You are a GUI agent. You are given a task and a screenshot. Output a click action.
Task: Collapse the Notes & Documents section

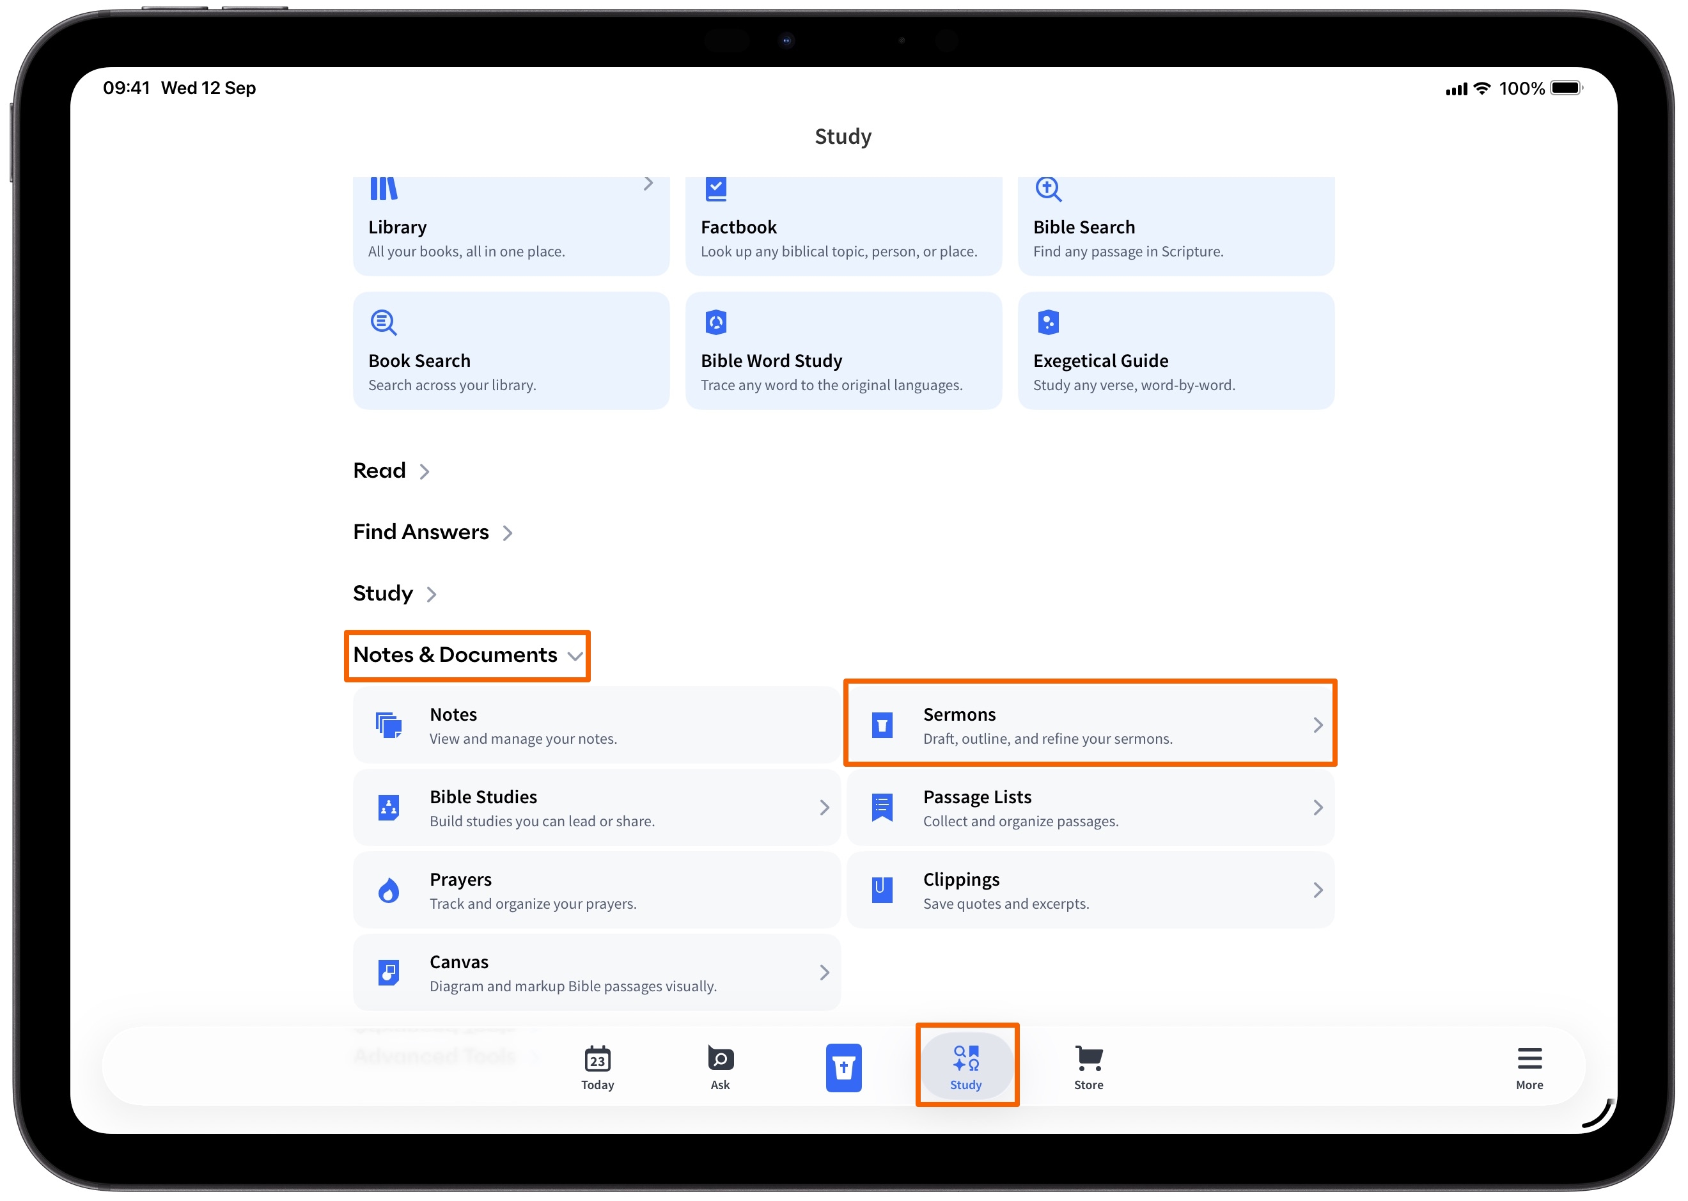[x=467, y=655]
